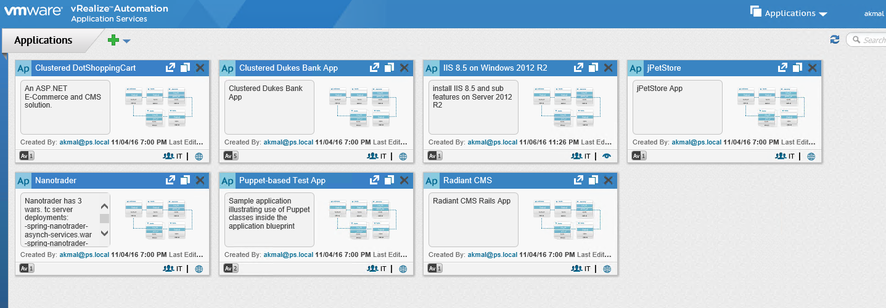Click the Av version badge on Nanotrader card
The image size is (886, 308).
pyautogui.click(x=27, y=269)
